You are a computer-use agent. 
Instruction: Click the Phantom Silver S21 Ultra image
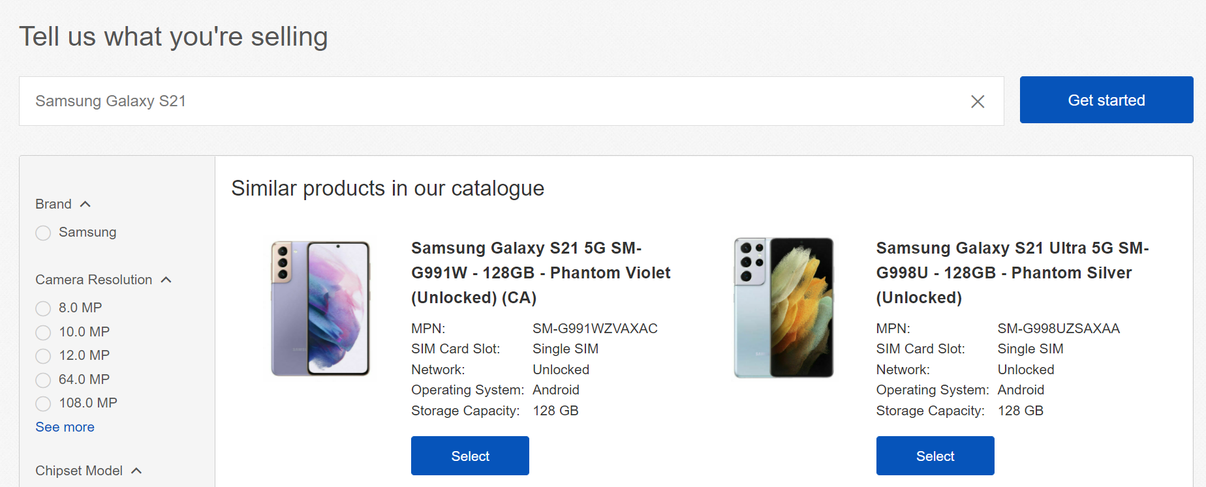[x=784, y=308]
